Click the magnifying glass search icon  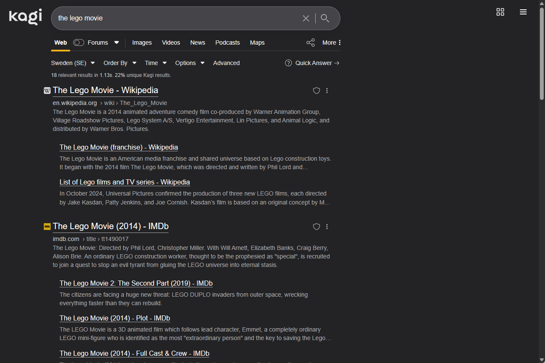pos(325,18)
